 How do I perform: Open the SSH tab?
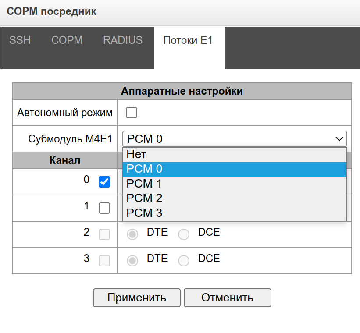pyautogui.click(x=20, y=40)
